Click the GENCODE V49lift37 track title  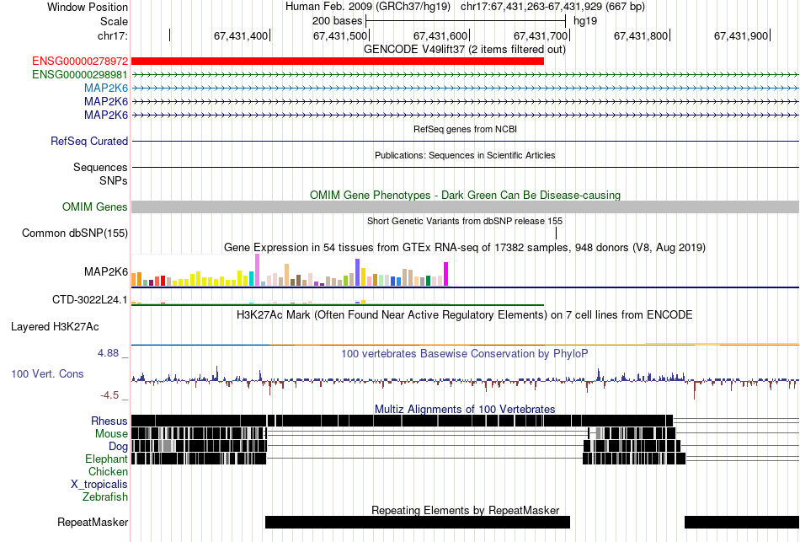tap(465, 50)
